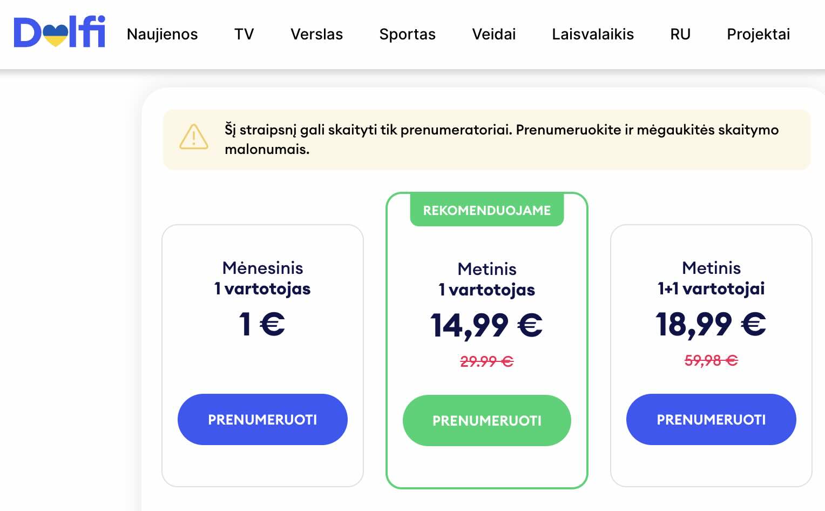Switch to the RU version
This screenshot has width=825, height=511.
point(680,35)
